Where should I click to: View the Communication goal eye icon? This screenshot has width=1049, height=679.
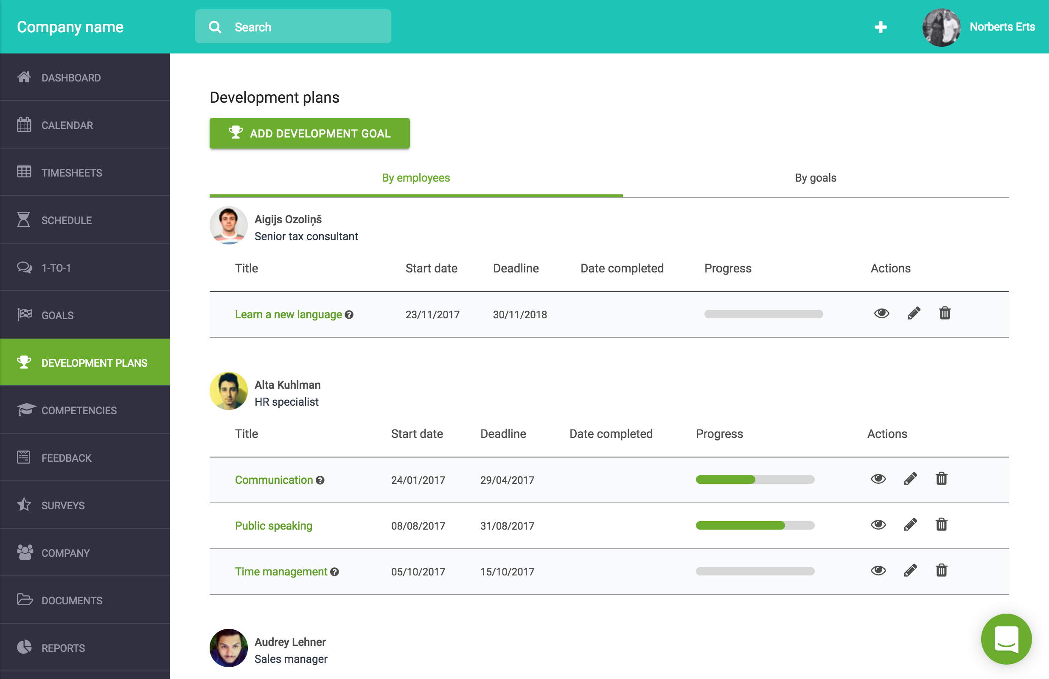click(878, 479)
